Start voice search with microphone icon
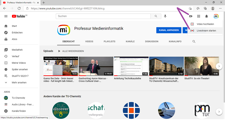Viewport: 225px width, 120px height. coord(165,16)
